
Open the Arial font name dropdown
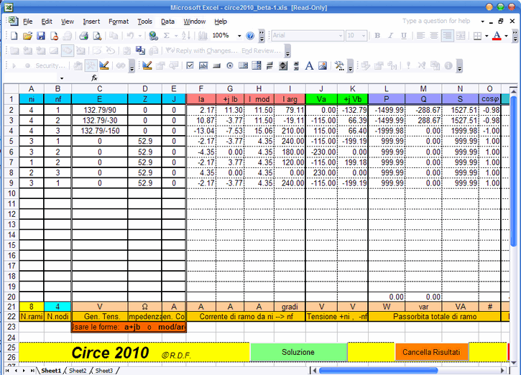[x=341, y=35]
